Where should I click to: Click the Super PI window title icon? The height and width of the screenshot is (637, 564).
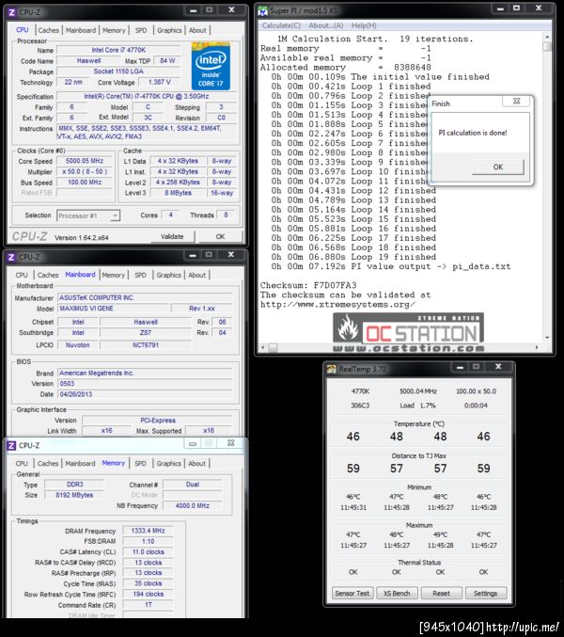coord(263,11)
